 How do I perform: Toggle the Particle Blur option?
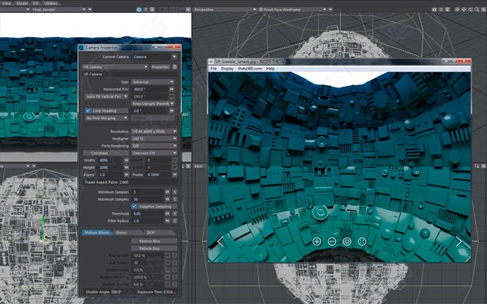[x=154, y=248]
